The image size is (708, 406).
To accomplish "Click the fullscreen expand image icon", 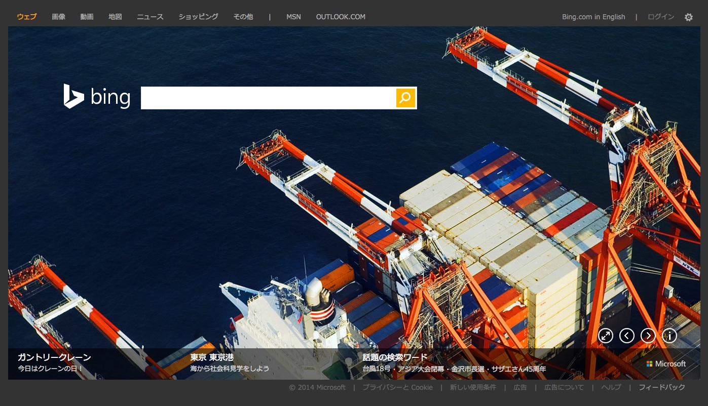I will click(x=606, y=336).
